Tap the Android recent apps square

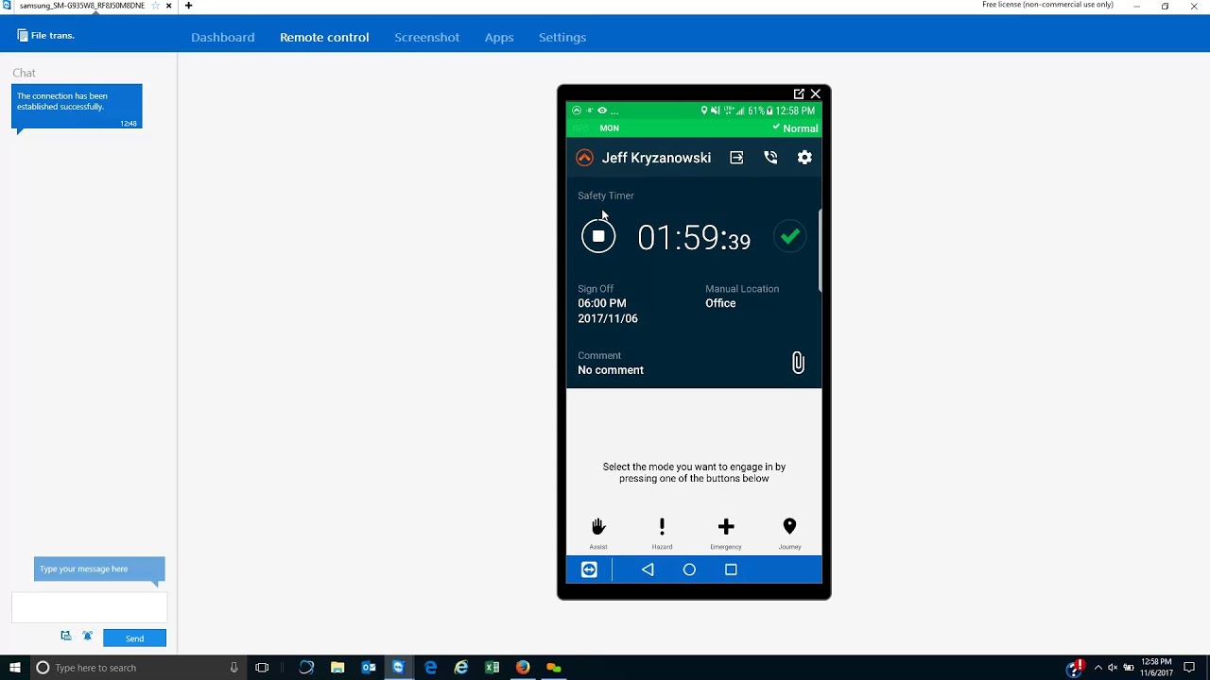pyautogui.click(x=731, y=569)
